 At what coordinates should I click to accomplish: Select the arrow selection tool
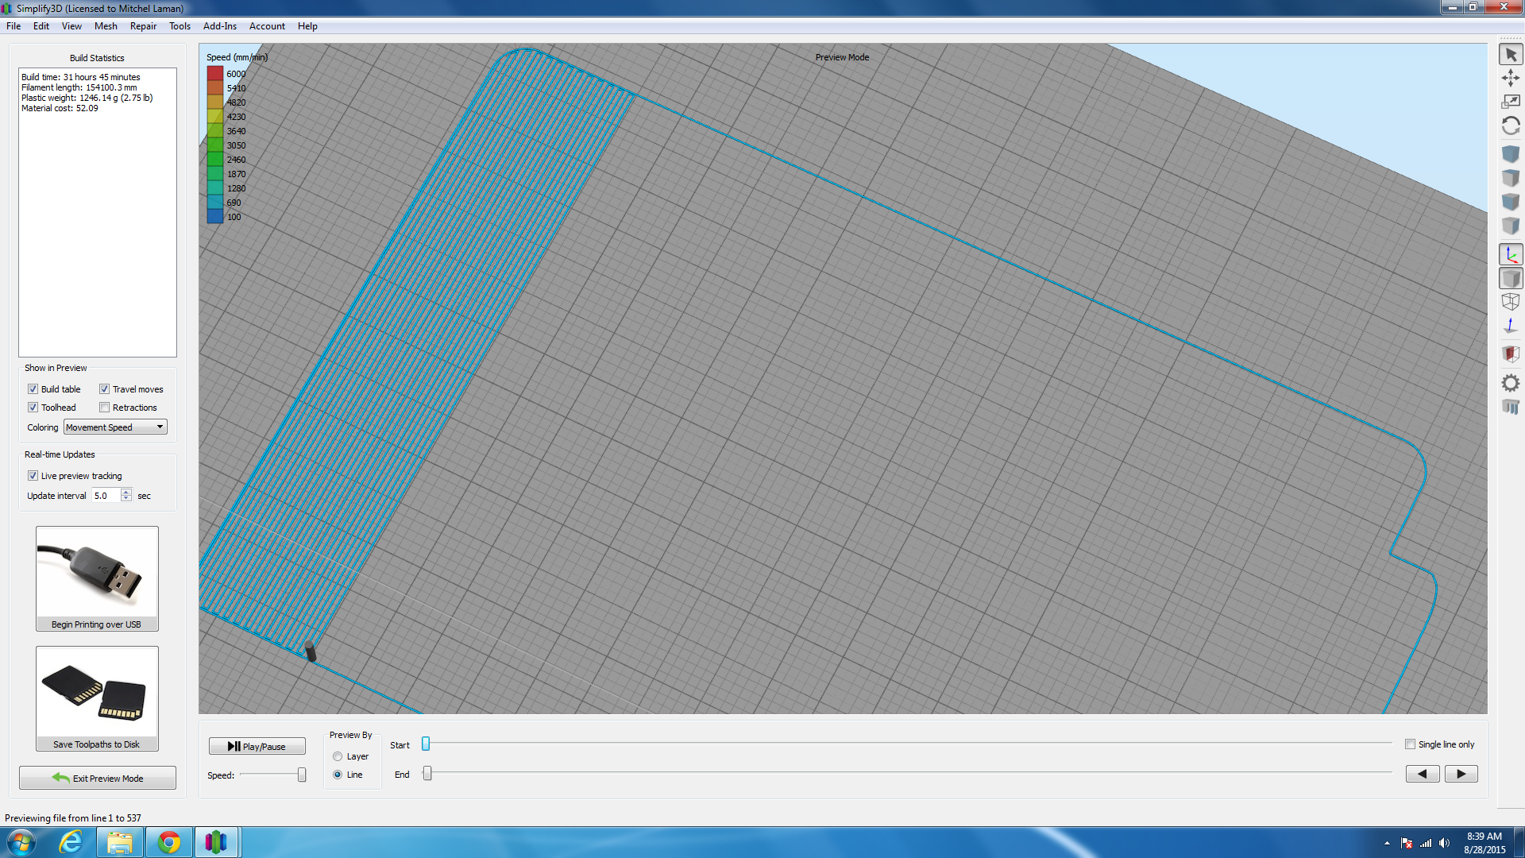(x=1511, y=55)
